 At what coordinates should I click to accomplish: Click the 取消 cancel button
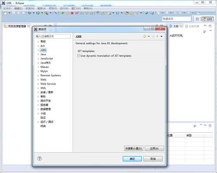pyautogui.click(x=153, y=159)
